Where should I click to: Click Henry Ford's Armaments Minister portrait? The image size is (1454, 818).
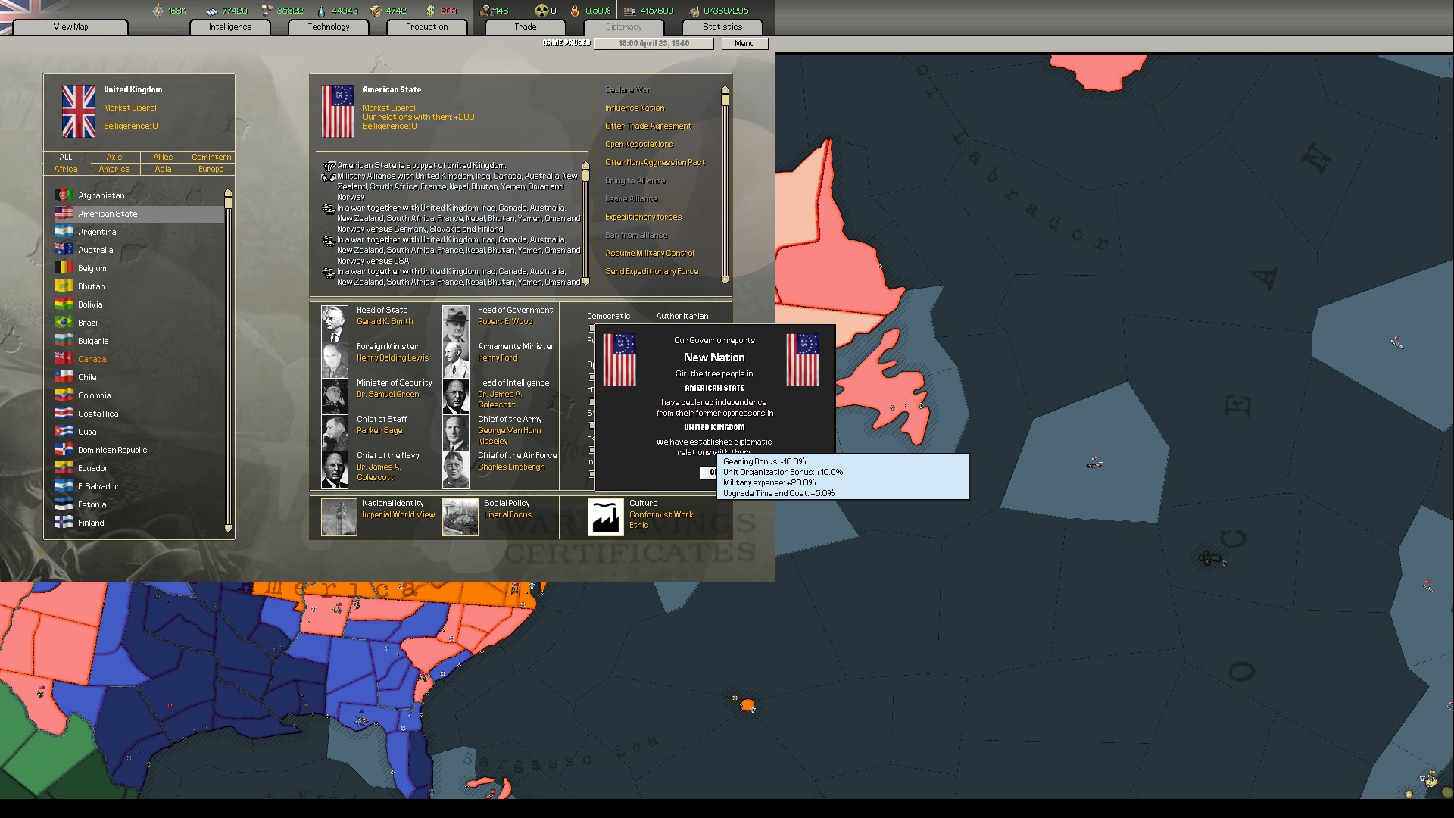455,359
